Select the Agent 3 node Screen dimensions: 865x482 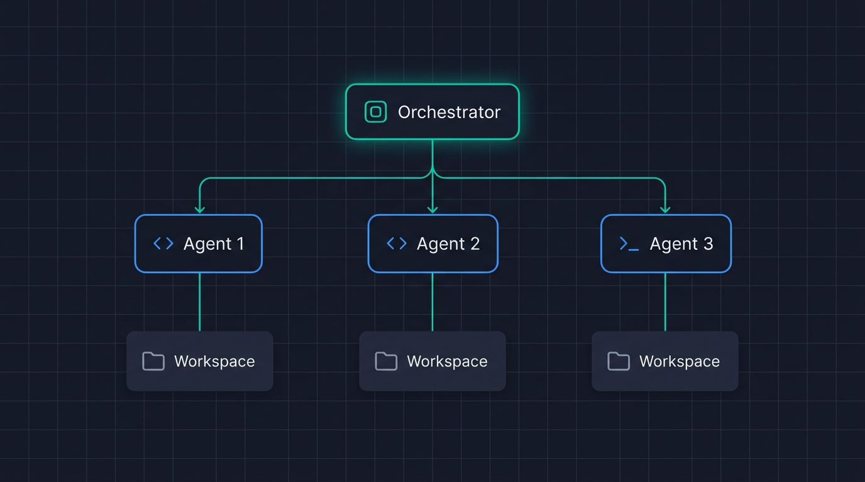[x=666, y=244]
